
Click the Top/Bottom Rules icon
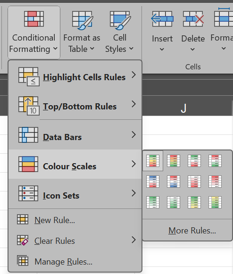(29, 106)
